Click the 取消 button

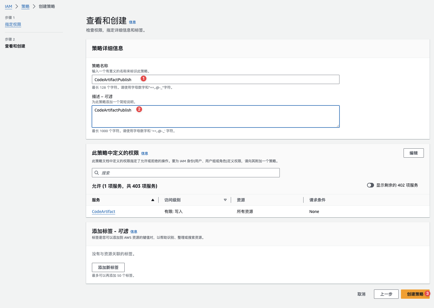click(361, 294)
